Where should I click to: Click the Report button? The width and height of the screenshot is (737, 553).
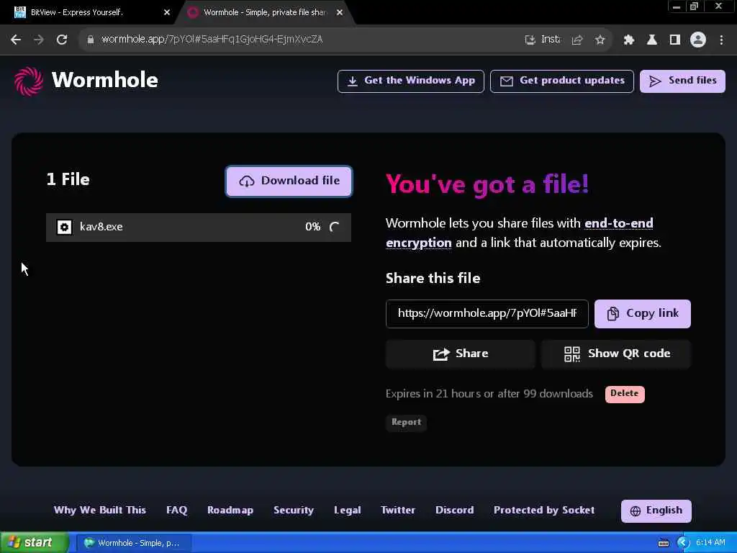click(406, 422)
